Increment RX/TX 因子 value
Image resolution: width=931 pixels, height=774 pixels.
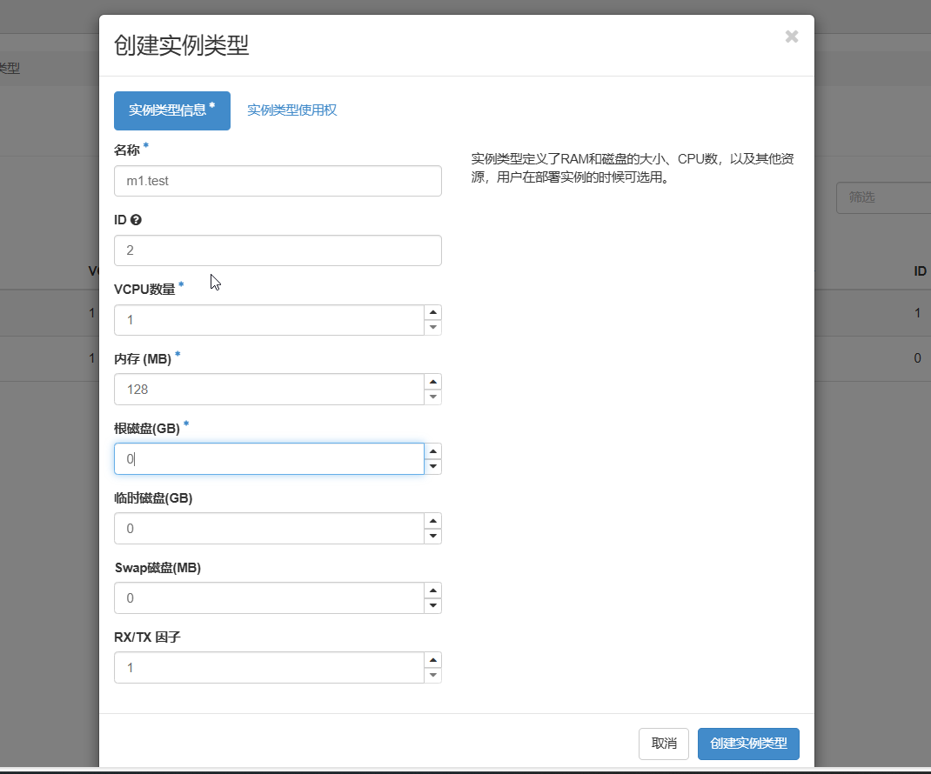click(x=432, y=660)
